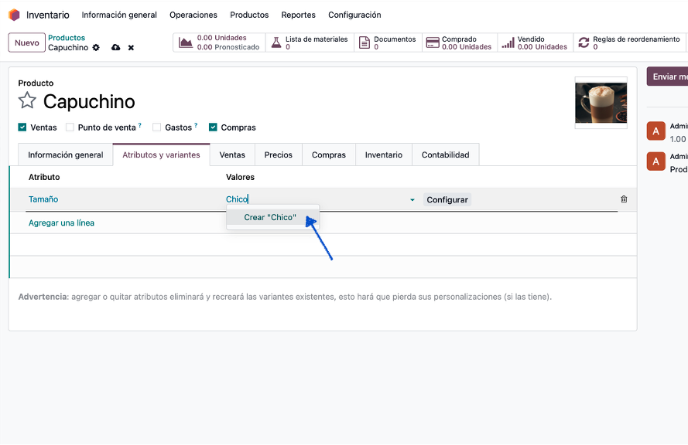Viewport: 688px width, 445px height.
Task: Delete the Tamaño attribute line via trash icon
Action: tap(624, 199)
